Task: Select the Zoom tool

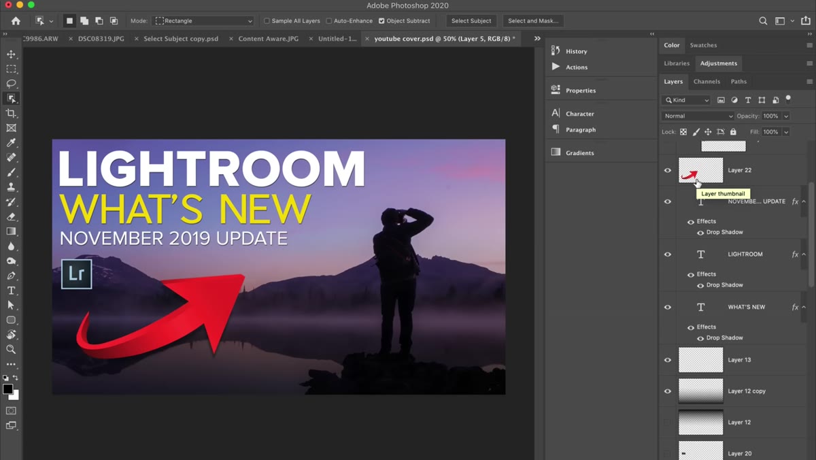Action: click(x=11, y=349)
